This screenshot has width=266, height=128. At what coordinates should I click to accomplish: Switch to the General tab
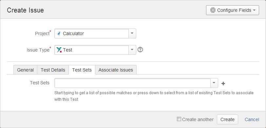(25, 70)
